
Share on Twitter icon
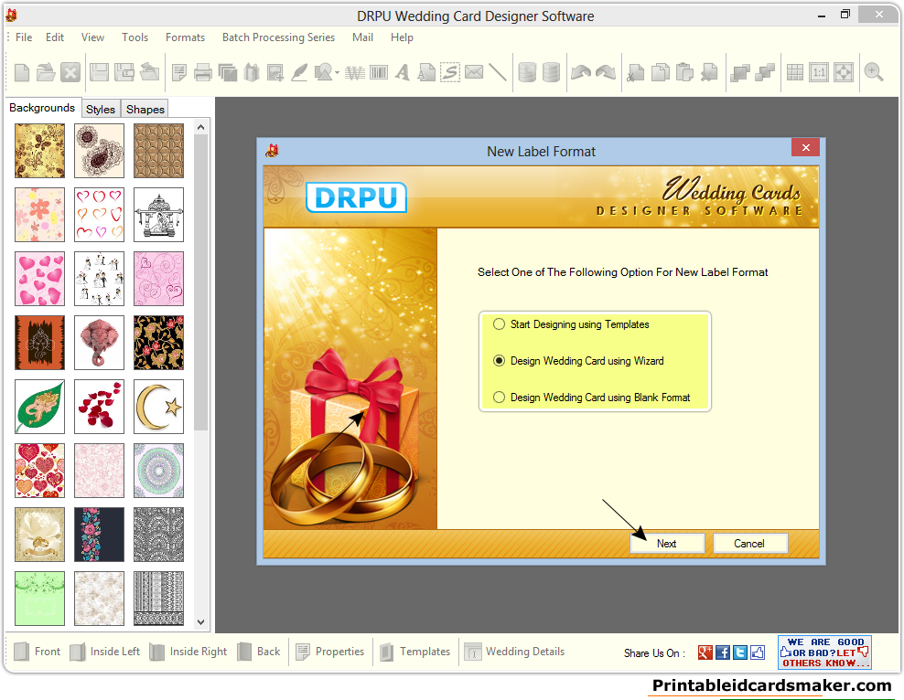(x=740, y=652)
